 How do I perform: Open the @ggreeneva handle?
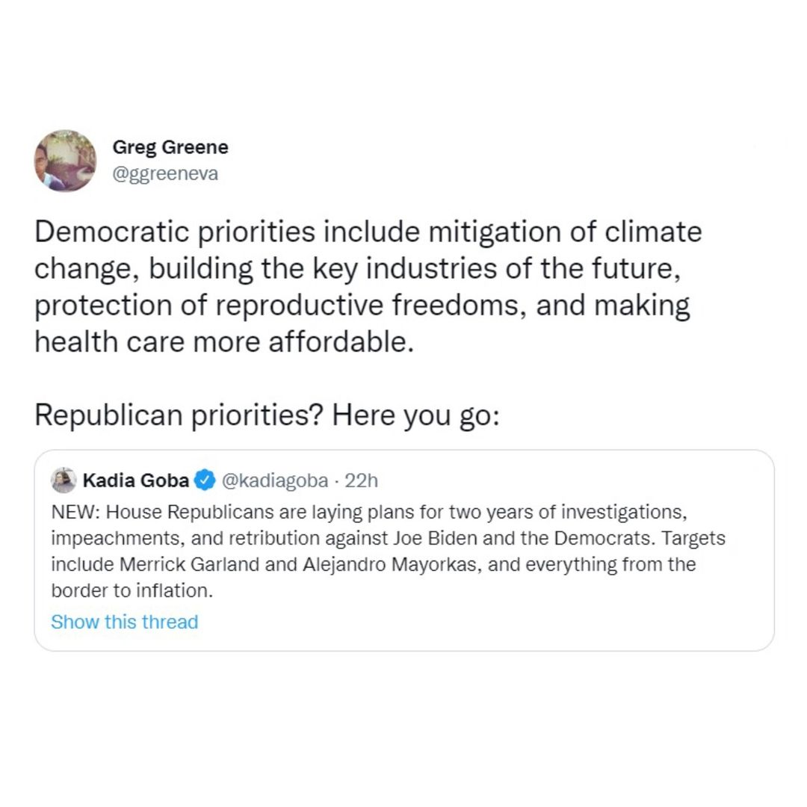point(165,174)
